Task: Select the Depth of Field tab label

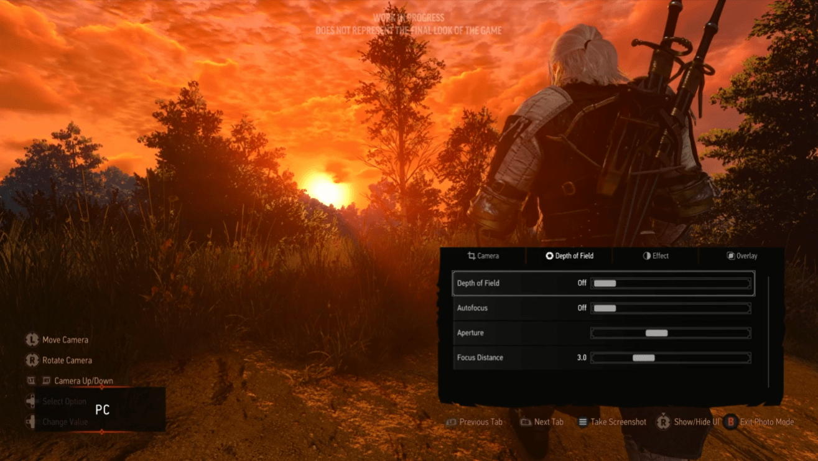Action: [x=574, y=256]
